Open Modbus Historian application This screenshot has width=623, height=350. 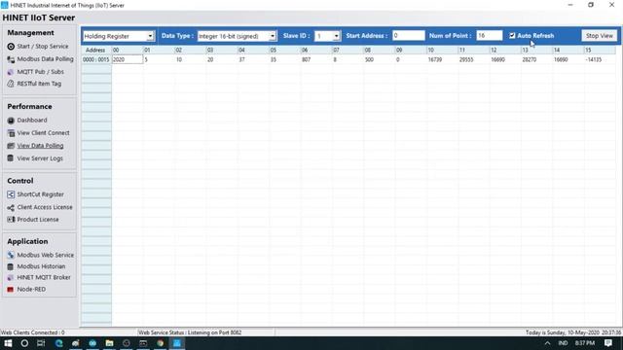[x=41, y=266]
